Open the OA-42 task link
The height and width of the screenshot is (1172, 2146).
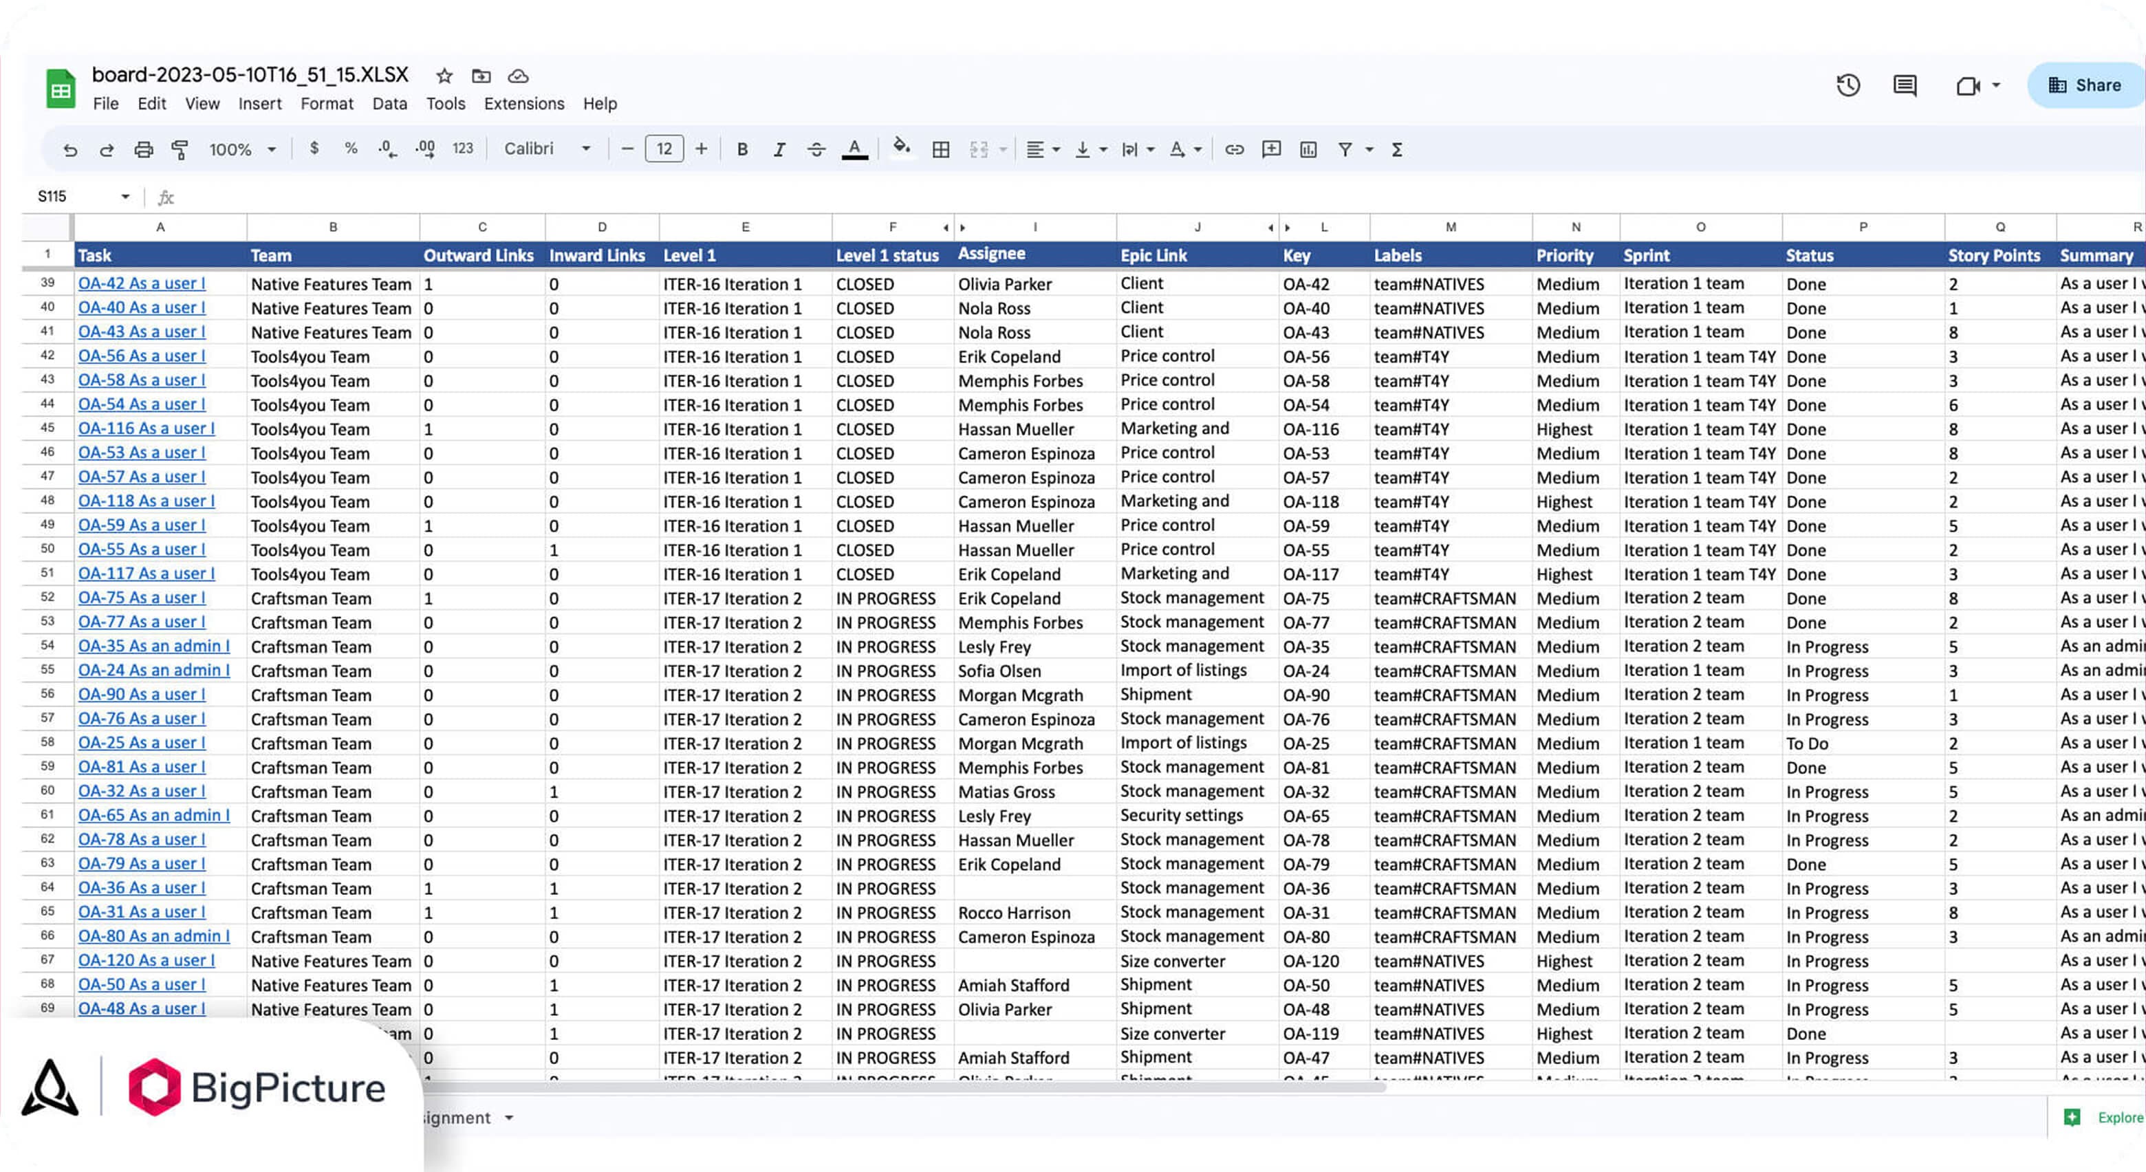click(x=142, y=283)
